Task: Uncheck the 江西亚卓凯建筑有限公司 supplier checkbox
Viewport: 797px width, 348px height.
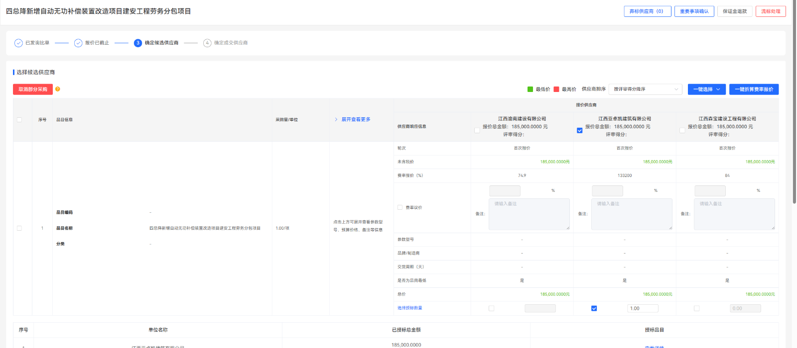Action: point(579,130)
